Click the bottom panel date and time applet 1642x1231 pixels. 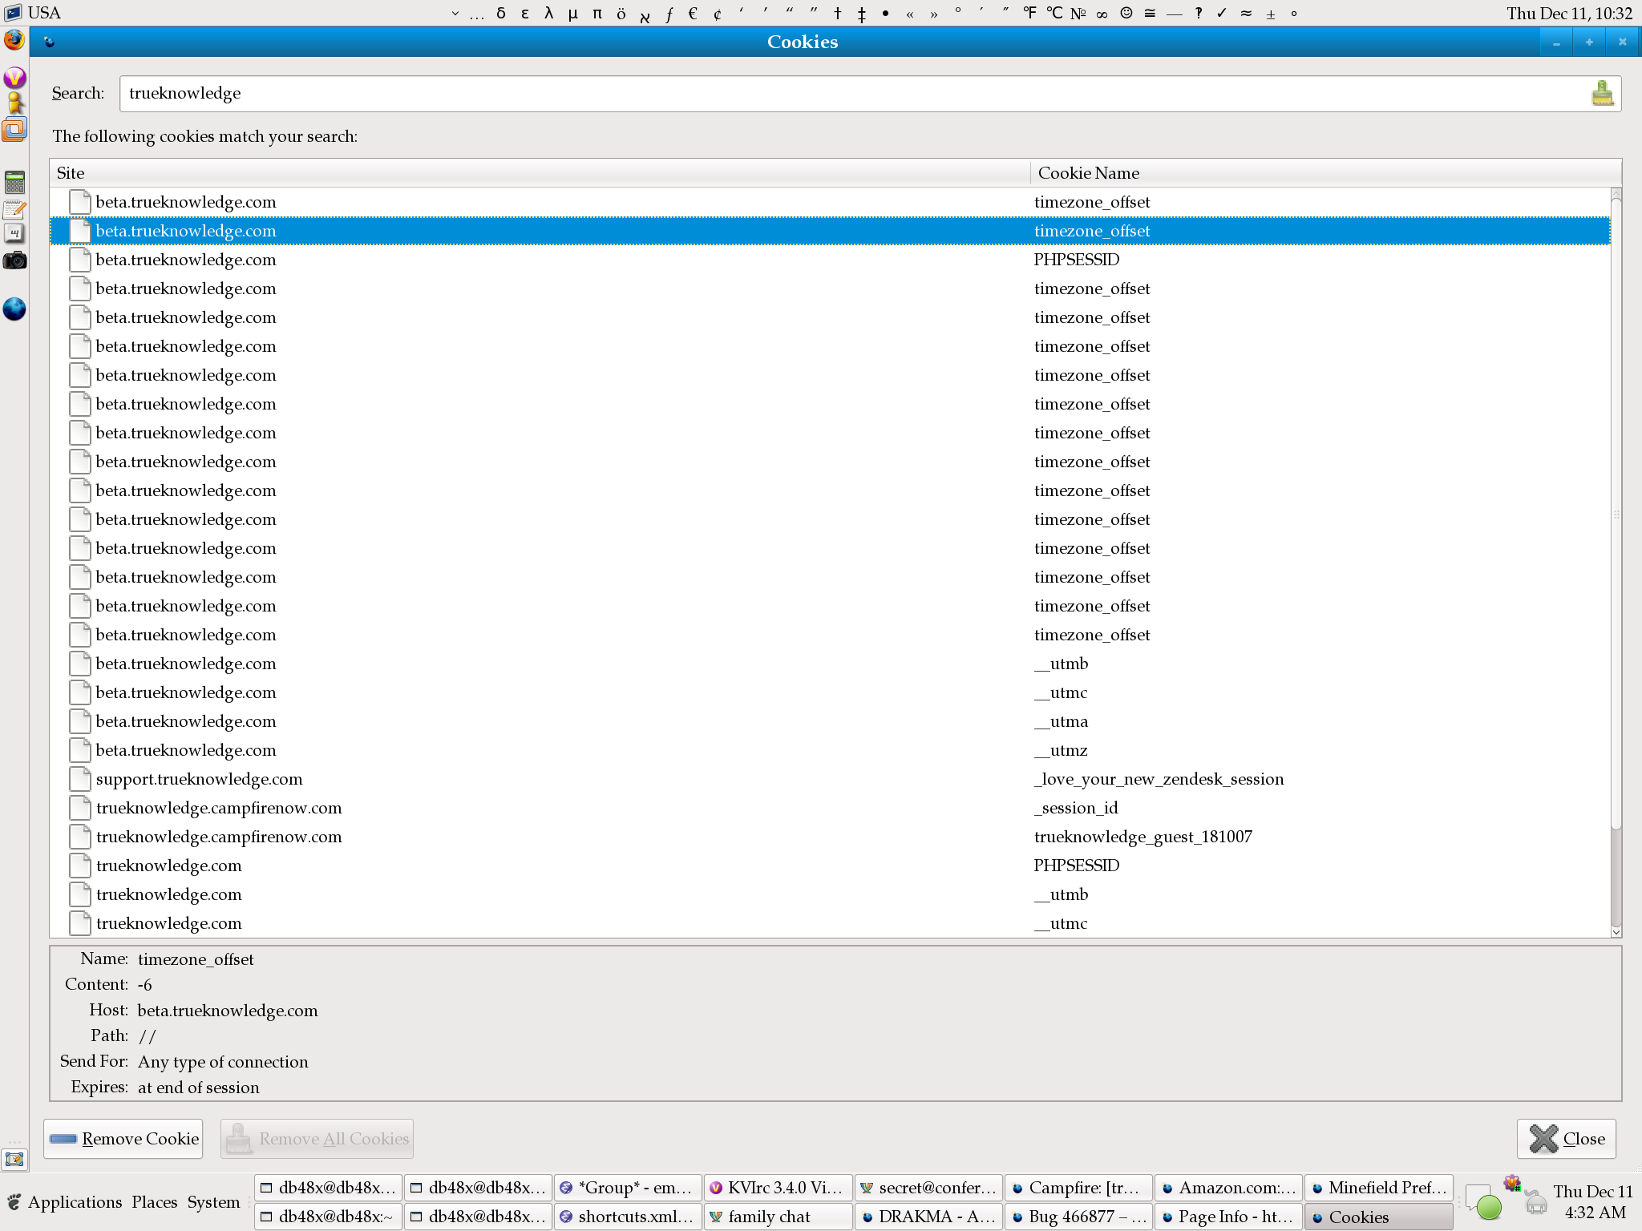pyautogui.click(x=1593, y=1202)
